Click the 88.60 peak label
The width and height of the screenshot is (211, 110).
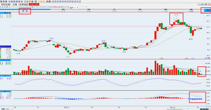(103, 41)
